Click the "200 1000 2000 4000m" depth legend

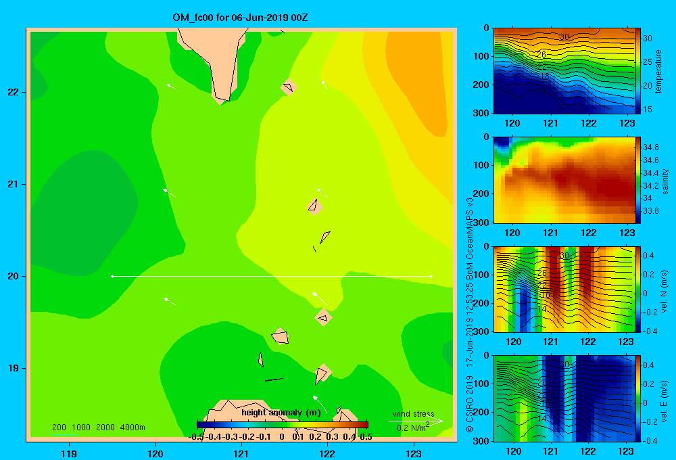click(x=98, y=428)
